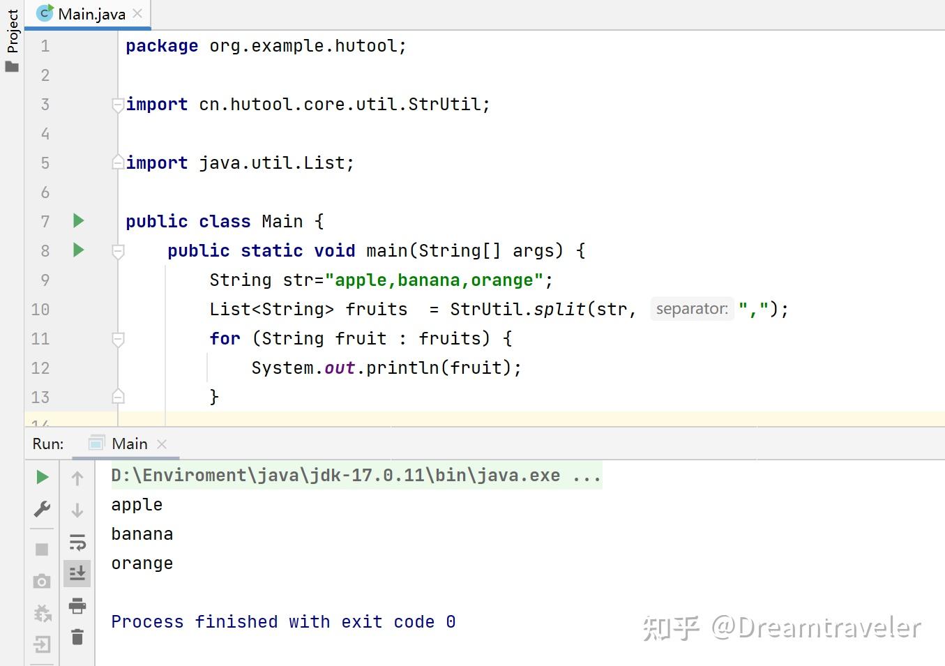This screenshot has height=666, width=945.
Task: Click the green Rerun button in Run panel
Action: click(42, 477)
